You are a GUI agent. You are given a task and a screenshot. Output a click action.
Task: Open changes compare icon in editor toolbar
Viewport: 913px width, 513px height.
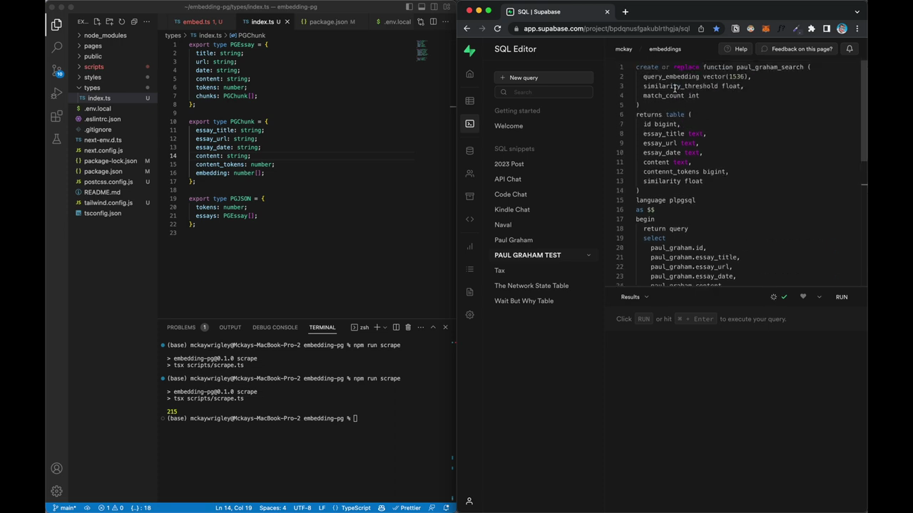(x=421, y=21)
